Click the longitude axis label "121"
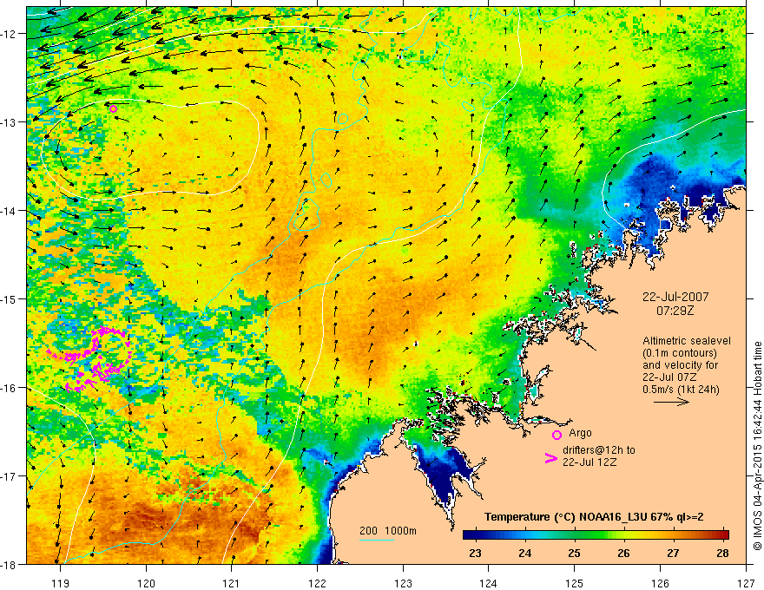This screenshot has width=764, height=590. pyautogui.click(x=232, y=584)
